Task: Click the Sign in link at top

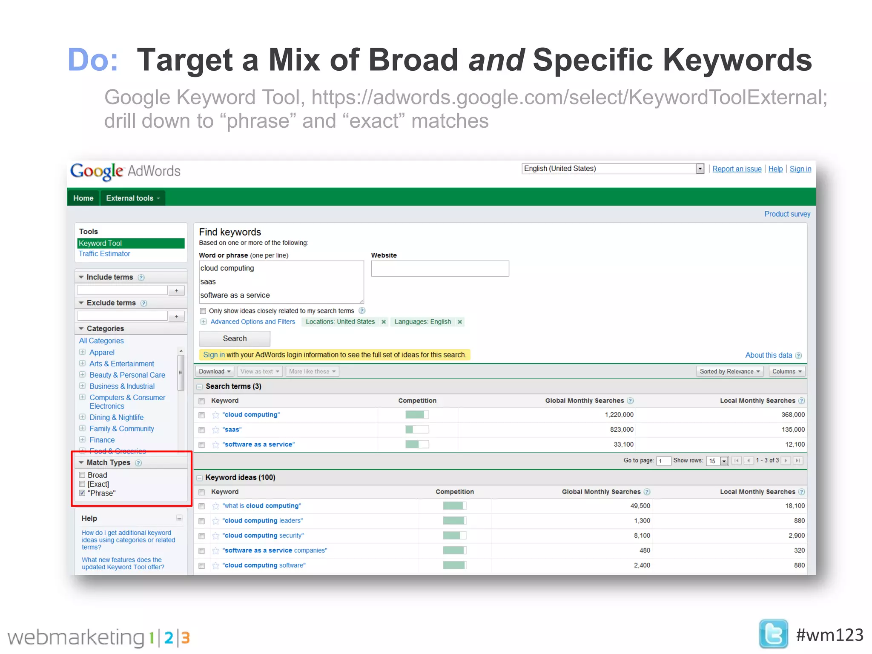Action: pyautogui.click(x=800, y=169)
